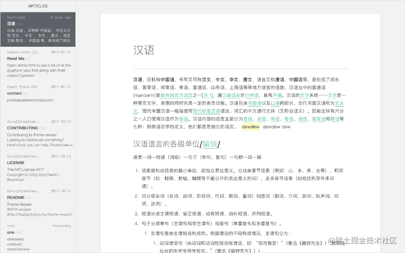Click the '0 days ago' date
This screenshot has width=405, height=253.
click(x=61, y=17)
